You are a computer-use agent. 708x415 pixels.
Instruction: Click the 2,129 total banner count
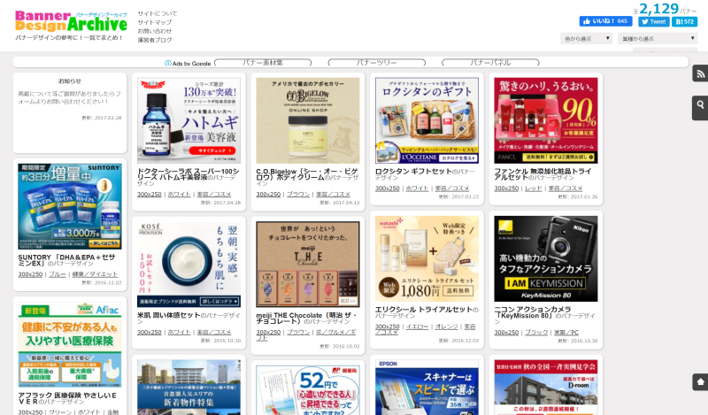pyautogui.click(x=658, y=9)
